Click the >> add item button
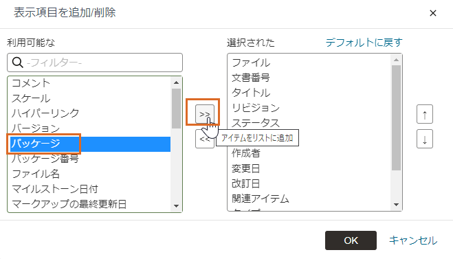 pyautogui.click(x=205, y=114)
